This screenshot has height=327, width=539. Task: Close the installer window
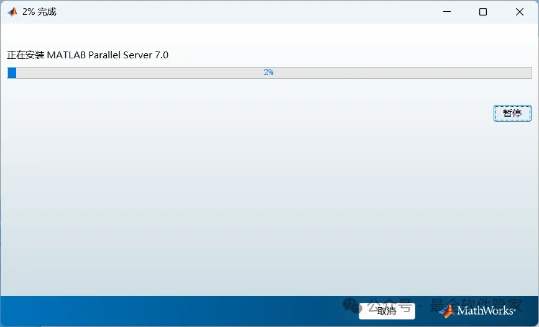[520, 12]
